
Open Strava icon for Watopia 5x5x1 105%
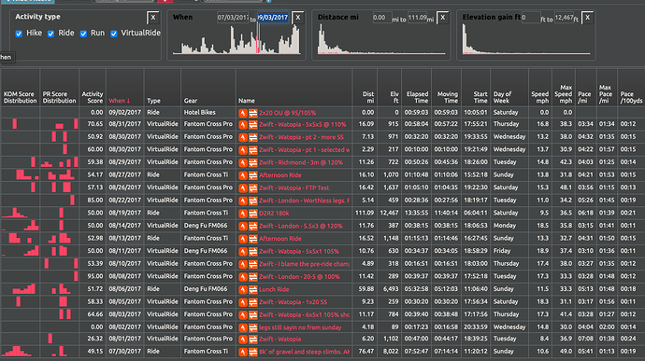click(243, 252)
